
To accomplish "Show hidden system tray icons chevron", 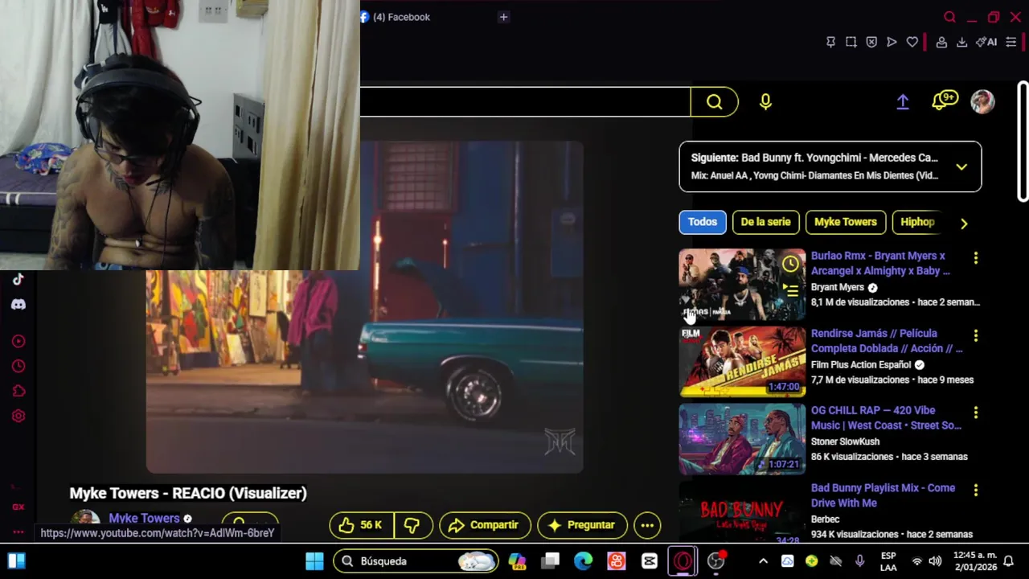I will (x=763, y=561).
